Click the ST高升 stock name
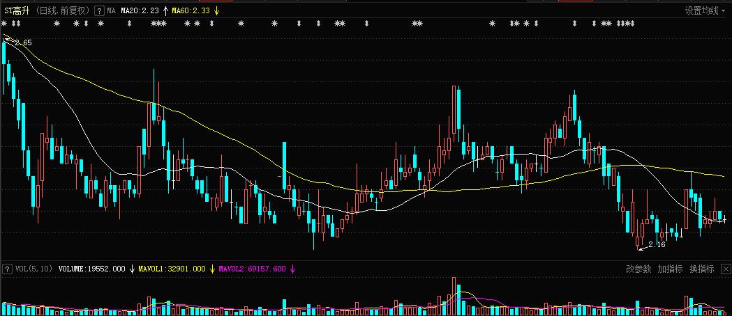This screenshot has width=732, height=316. (17, 10)
